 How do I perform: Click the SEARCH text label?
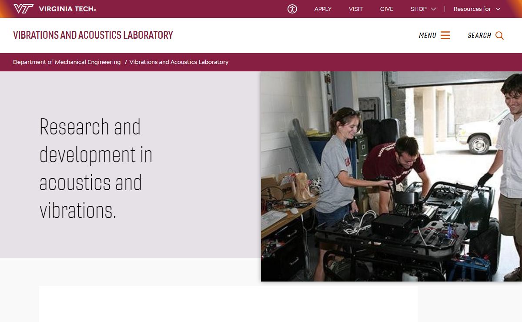pyautogui.click(x=479, y=36)
